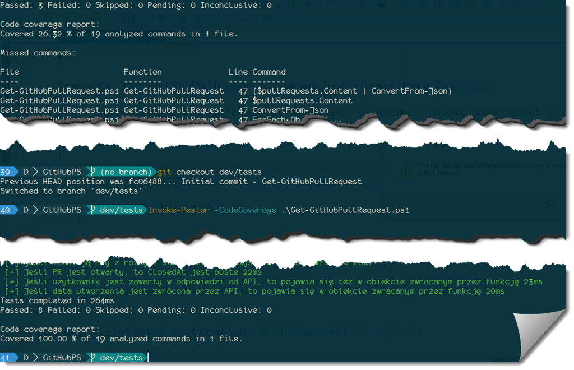Click the prompt number 39 badge
This screenshot has width=574, height=370.
6,172
